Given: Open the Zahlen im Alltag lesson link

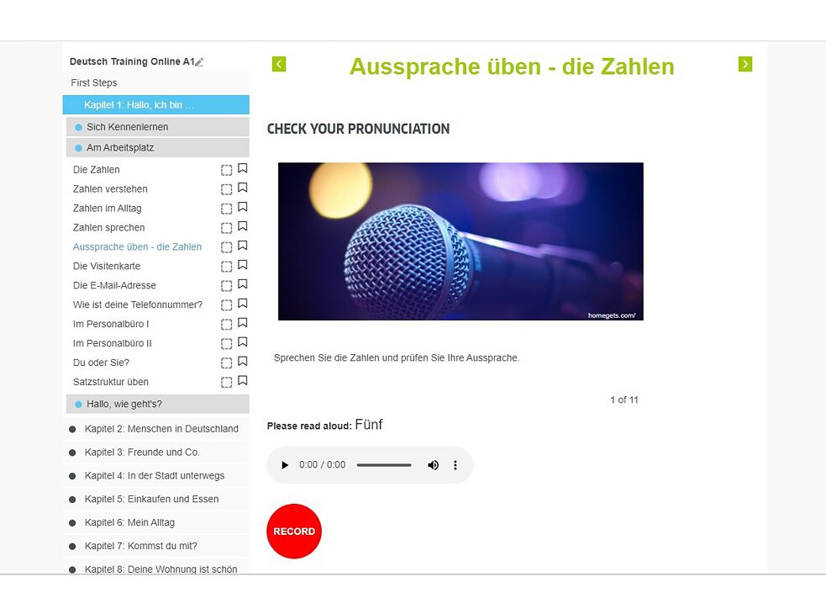Looking at the screenshot, I should pos(108,209).
